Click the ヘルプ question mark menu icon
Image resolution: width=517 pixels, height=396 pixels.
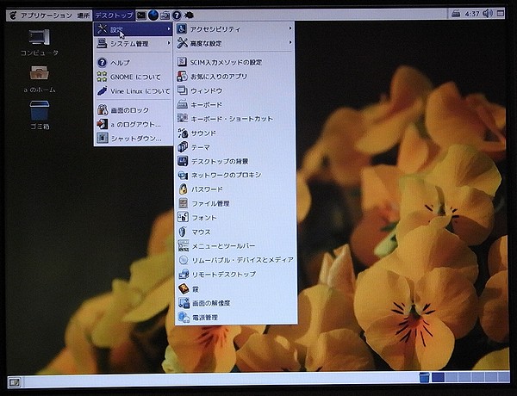point(103,63)
